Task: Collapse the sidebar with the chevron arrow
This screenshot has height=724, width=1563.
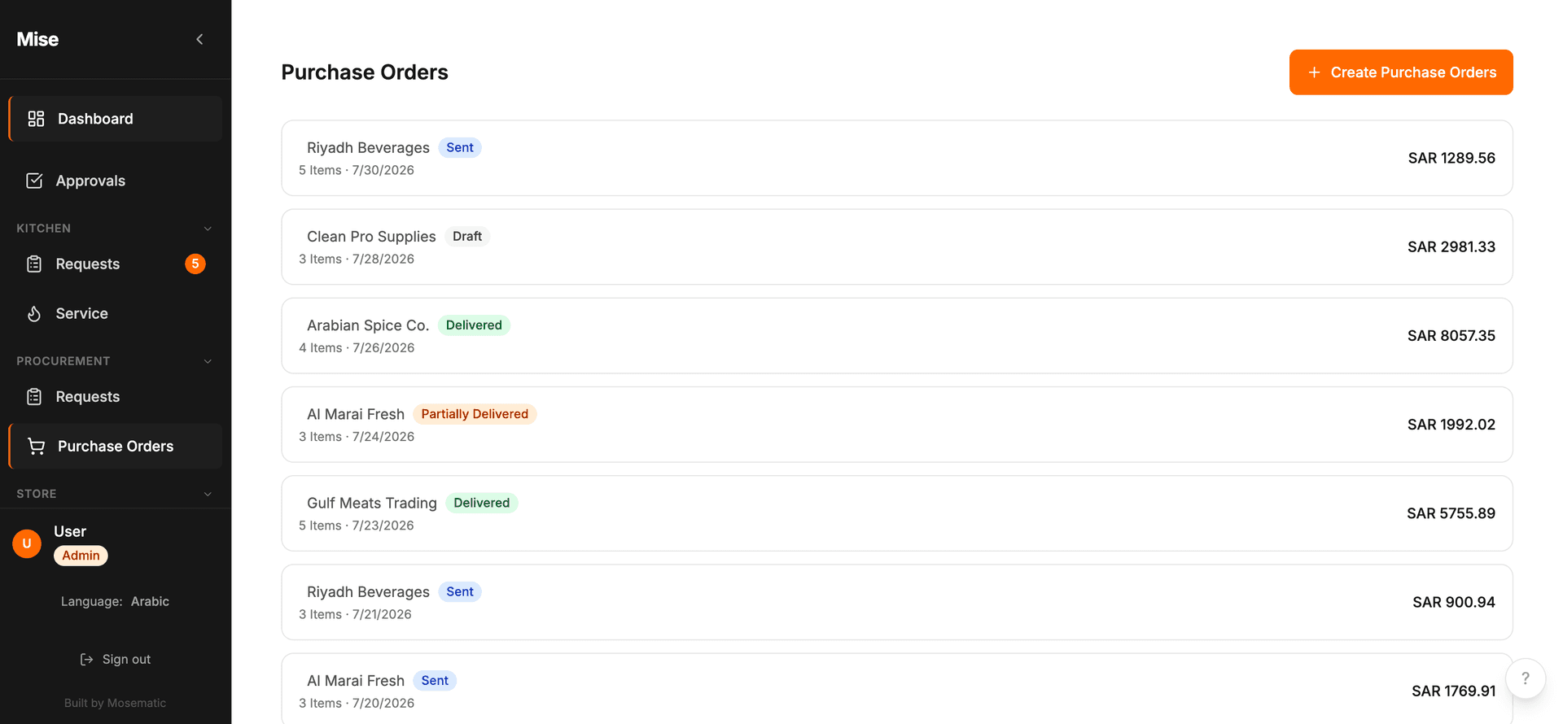Action: 199,39
